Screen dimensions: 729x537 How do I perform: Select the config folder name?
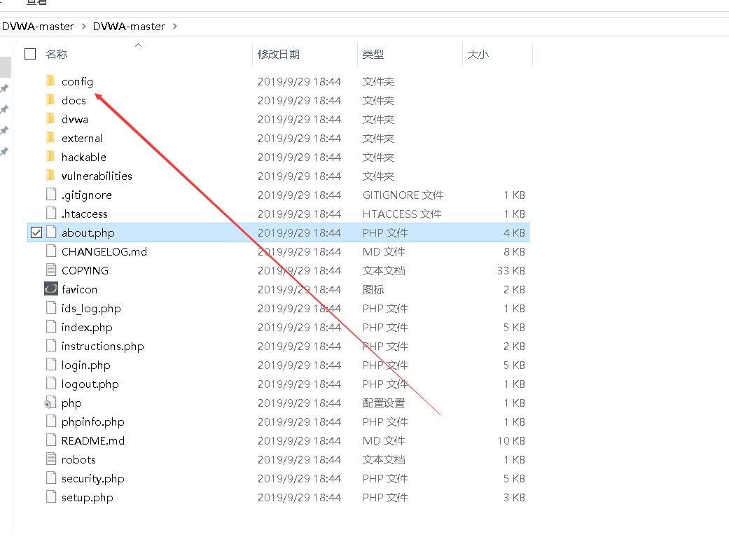[77, 82]
